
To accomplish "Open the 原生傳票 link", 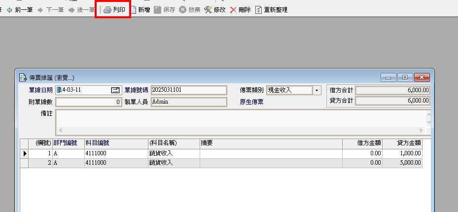I will [x=251, y=102].
